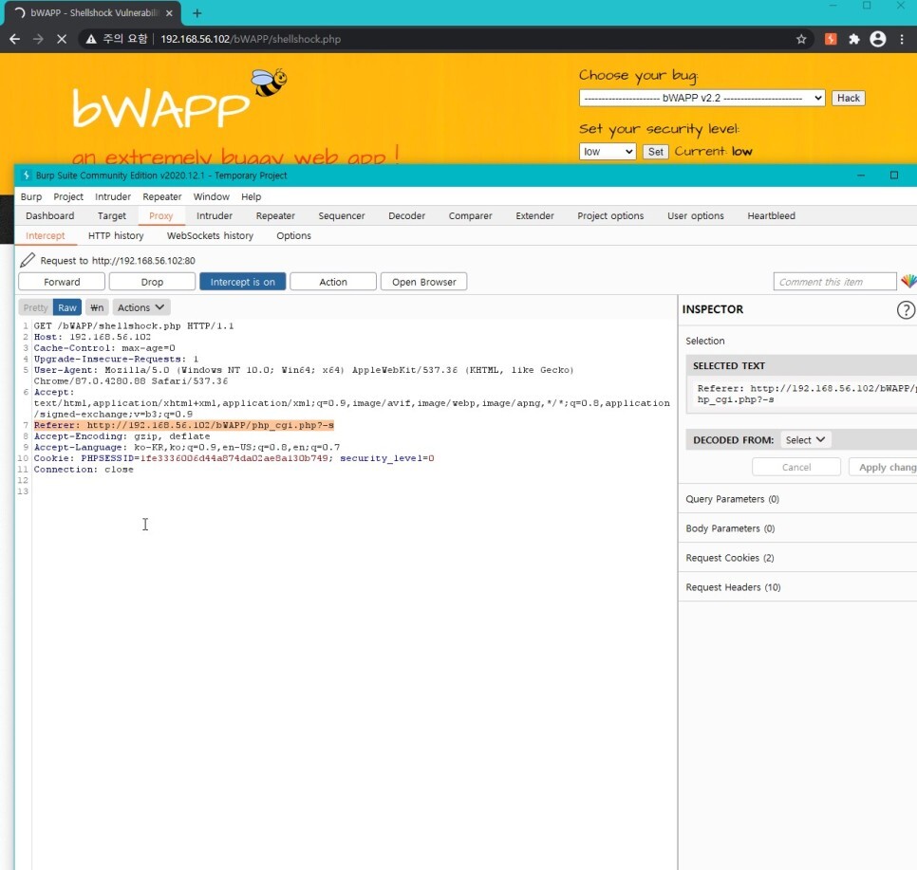
Task: Click the bWAPP bee logo
Action: [269, 82]
